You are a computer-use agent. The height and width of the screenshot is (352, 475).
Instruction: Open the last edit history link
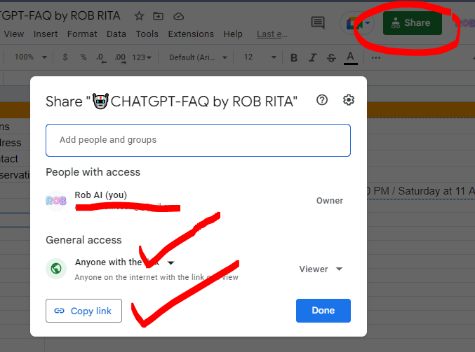click(x=272, y=34)
